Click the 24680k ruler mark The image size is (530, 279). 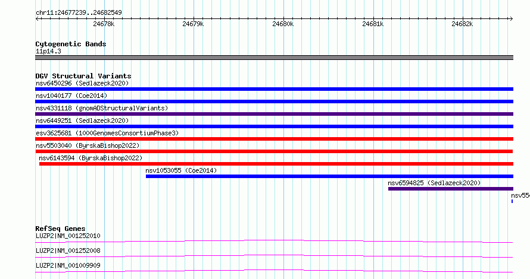coord(283,24)
